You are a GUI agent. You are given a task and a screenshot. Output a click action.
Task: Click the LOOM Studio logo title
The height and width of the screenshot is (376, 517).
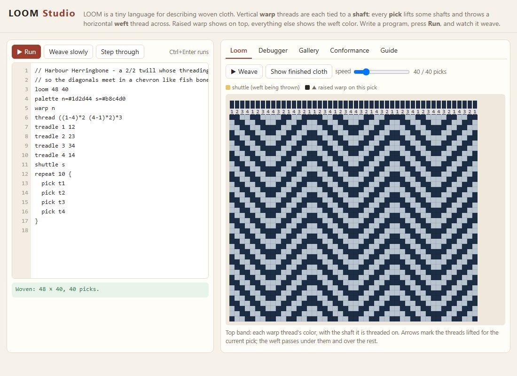pos(42,13)
